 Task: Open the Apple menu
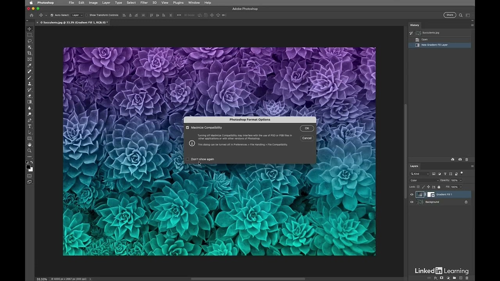[31, 3]
